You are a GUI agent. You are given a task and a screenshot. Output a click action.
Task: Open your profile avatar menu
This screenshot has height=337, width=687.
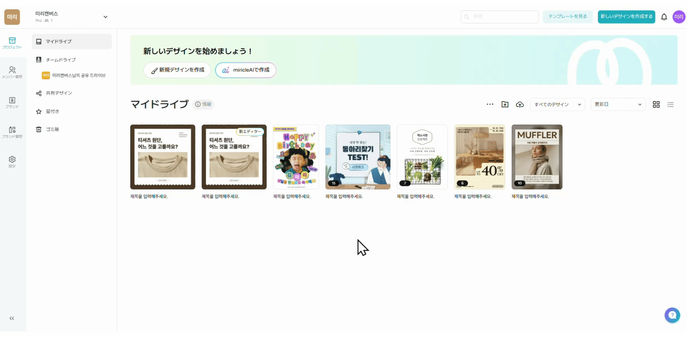coord(679,17)
